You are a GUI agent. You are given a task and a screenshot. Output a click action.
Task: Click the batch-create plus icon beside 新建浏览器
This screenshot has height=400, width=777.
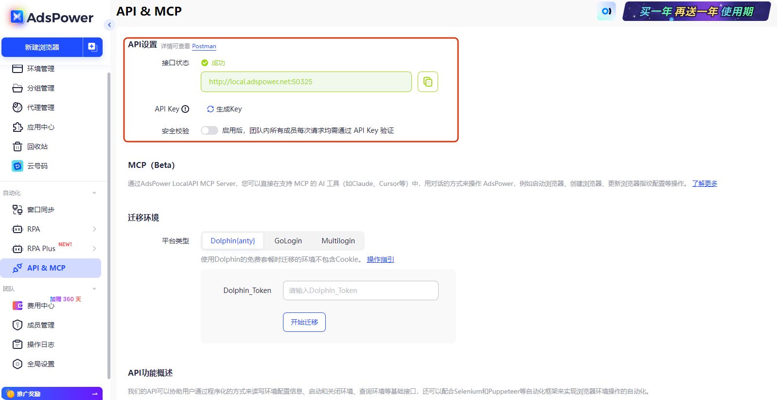[92, 47]
